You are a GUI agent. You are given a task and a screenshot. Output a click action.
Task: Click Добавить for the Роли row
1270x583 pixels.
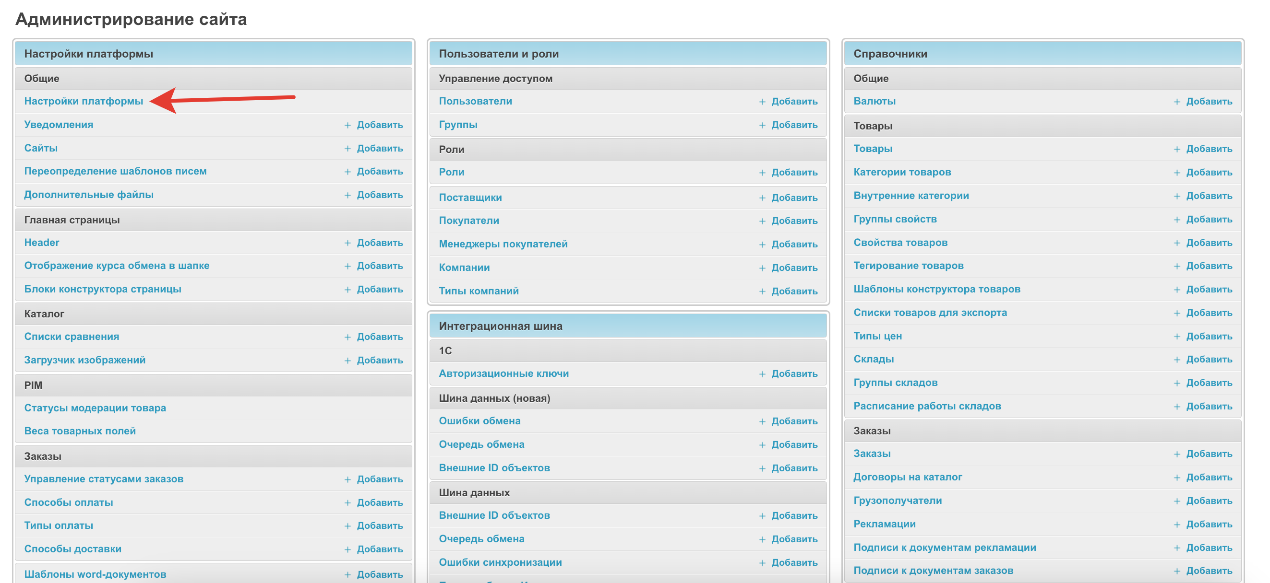(794, 172)
